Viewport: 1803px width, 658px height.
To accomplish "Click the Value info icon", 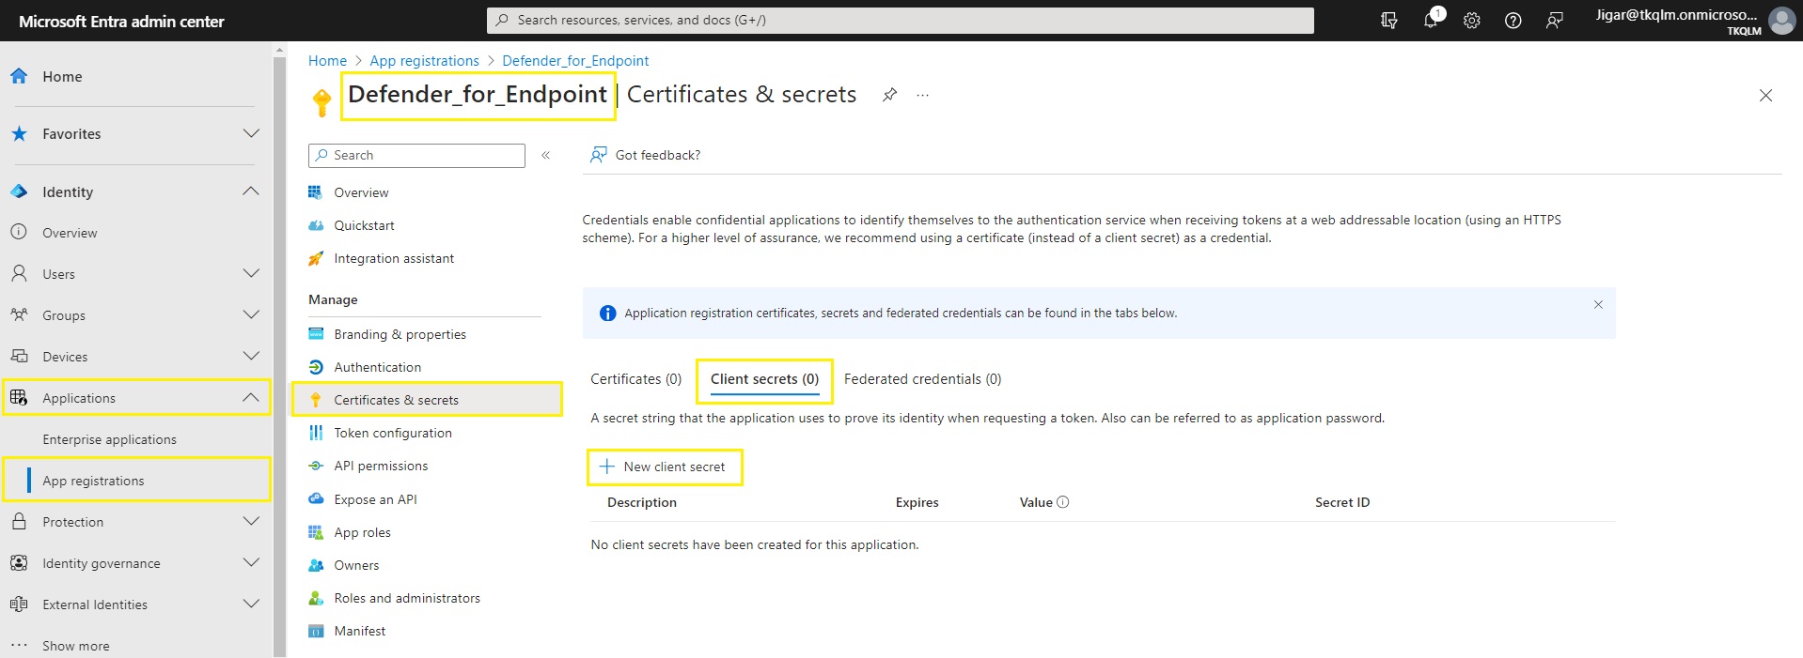I will pyautogui.click(x=1063, y=502).
